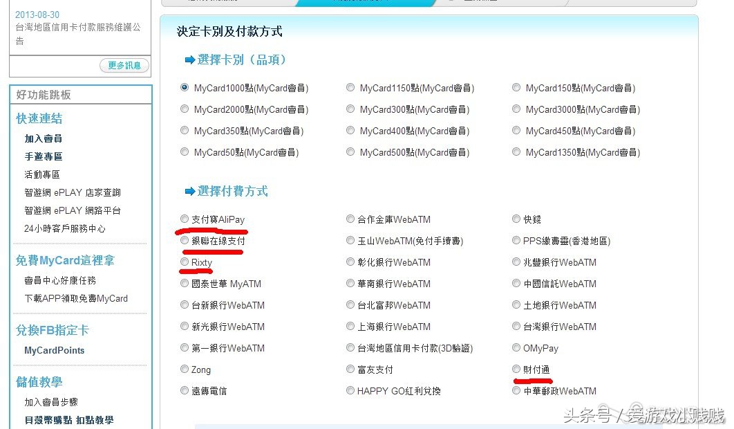Select the MyCard3000點 card denomination
Viewport: 734px width, 429px height.
click(x=516, y=109)
